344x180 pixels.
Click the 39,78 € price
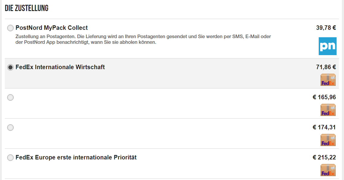[326, 28]
